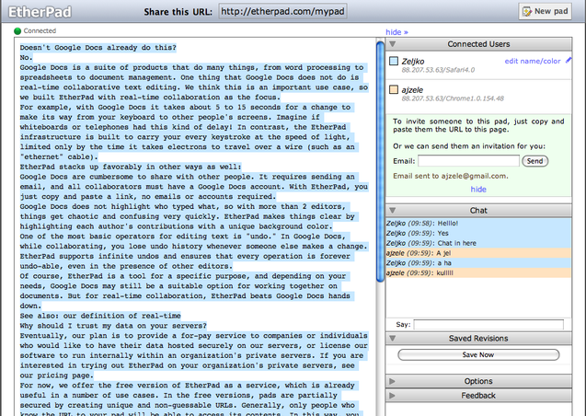Click line 'Doesn't Google Docs already do this?'
Screen dimensions: 586x416
click(98, 48)
